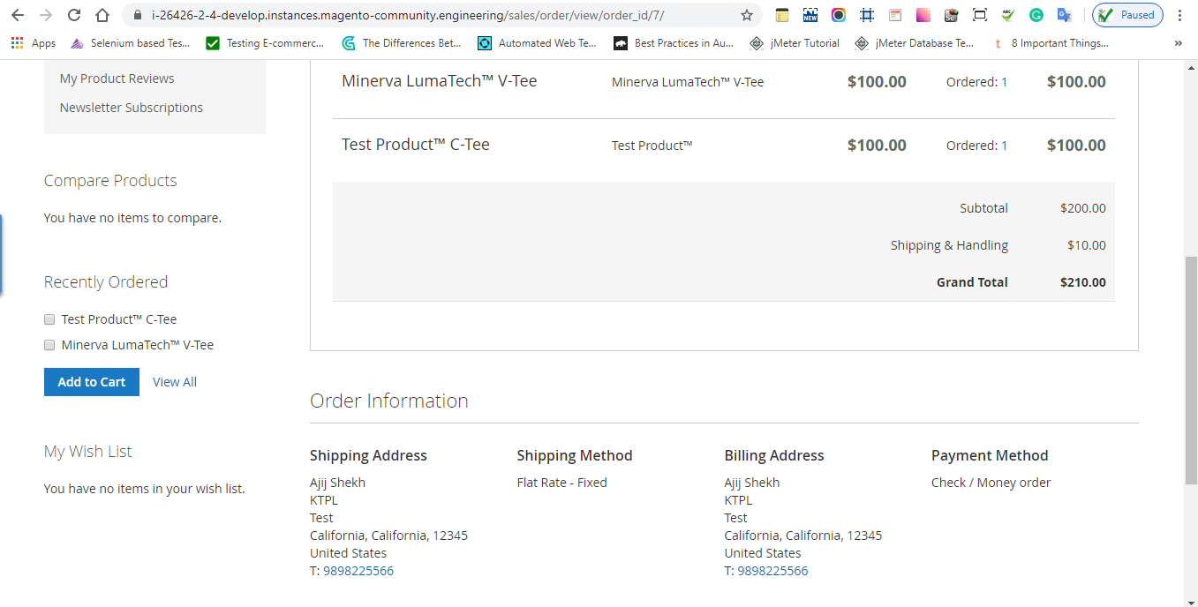
Task: Open the yellow notes extension icon
Action: click(x=782, y=15)
